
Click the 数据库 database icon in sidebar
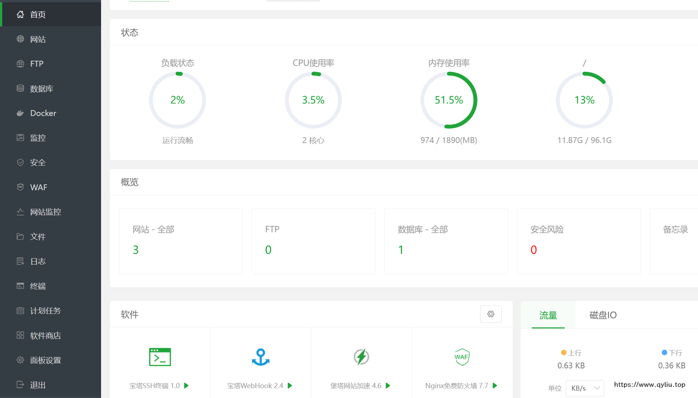(21, 89)
